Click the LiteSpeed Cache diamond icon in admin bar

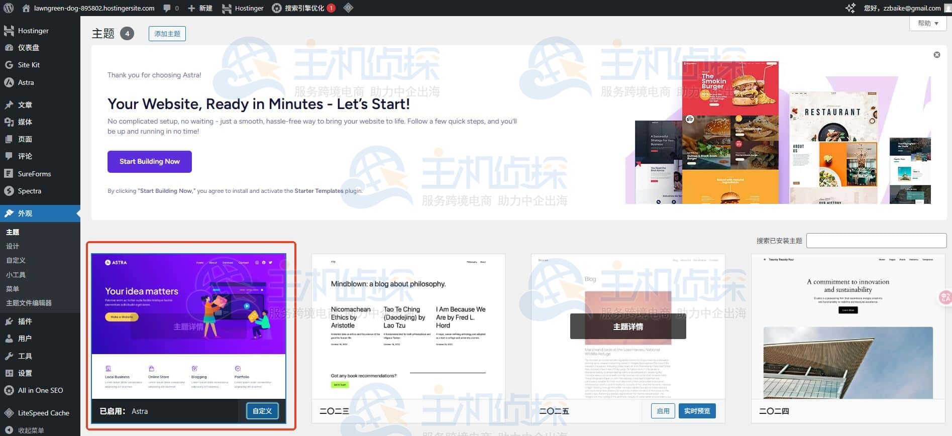(348, 8)
